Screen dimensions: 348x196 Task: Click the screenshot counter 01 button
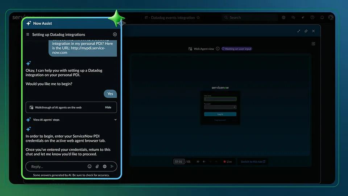click(x=179, y=162)
